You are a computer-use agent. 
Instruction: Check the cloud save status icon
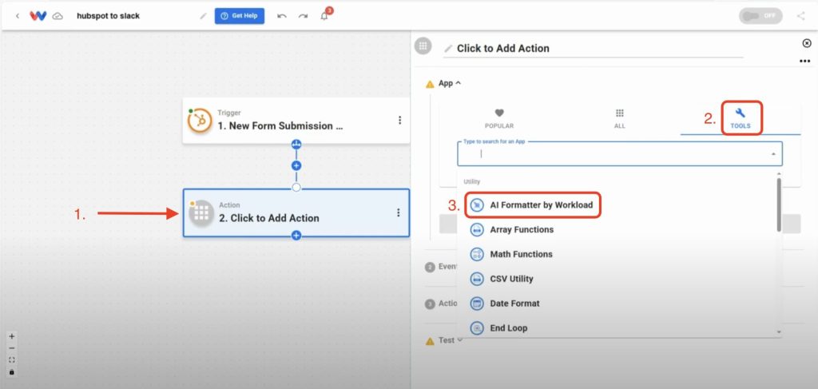(58, 16)
